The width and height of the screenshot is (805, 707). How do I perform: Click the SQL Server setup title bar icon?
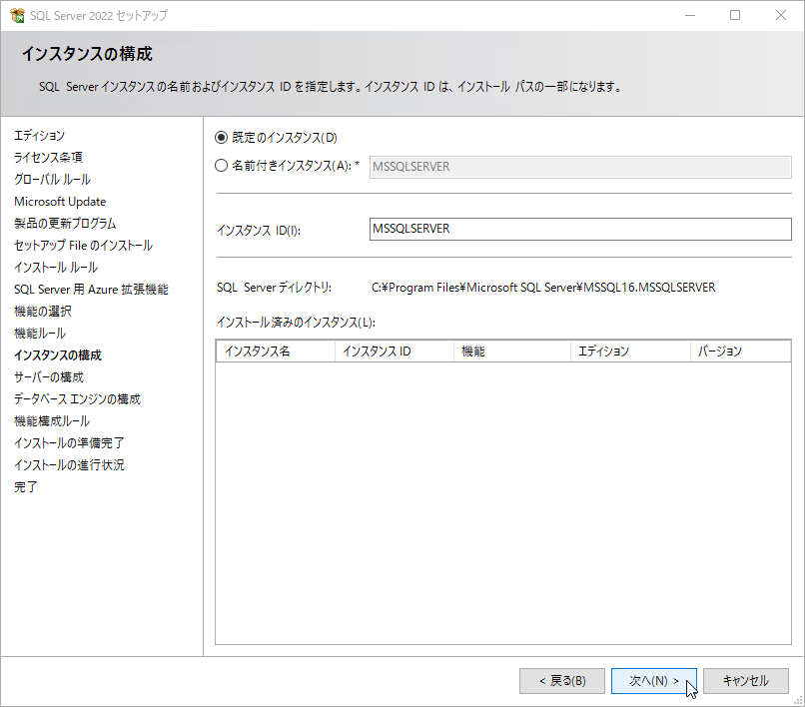(17, 16)
